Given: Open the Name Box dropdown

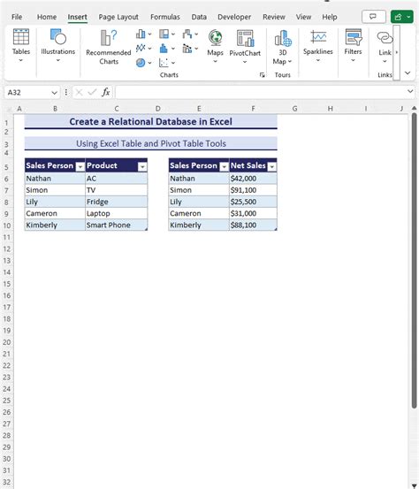Looking at the screenshot, I should tap(54, 93).
